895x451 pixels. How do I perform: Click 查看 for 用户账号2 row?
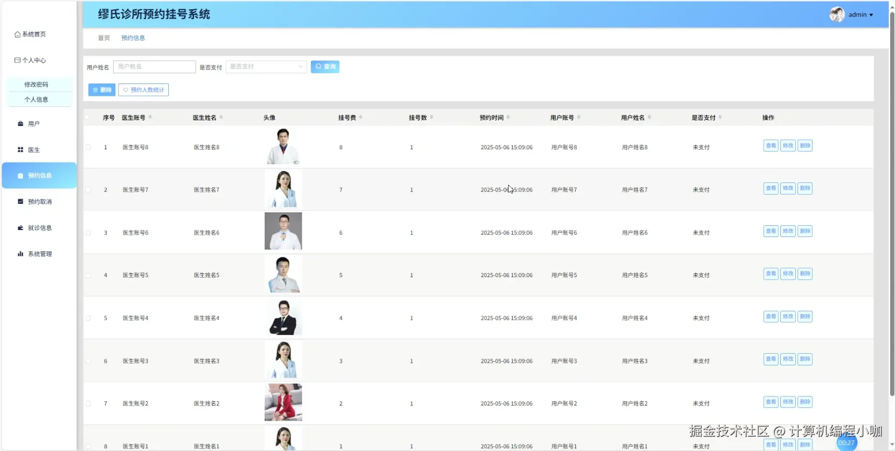coord(771,402)
